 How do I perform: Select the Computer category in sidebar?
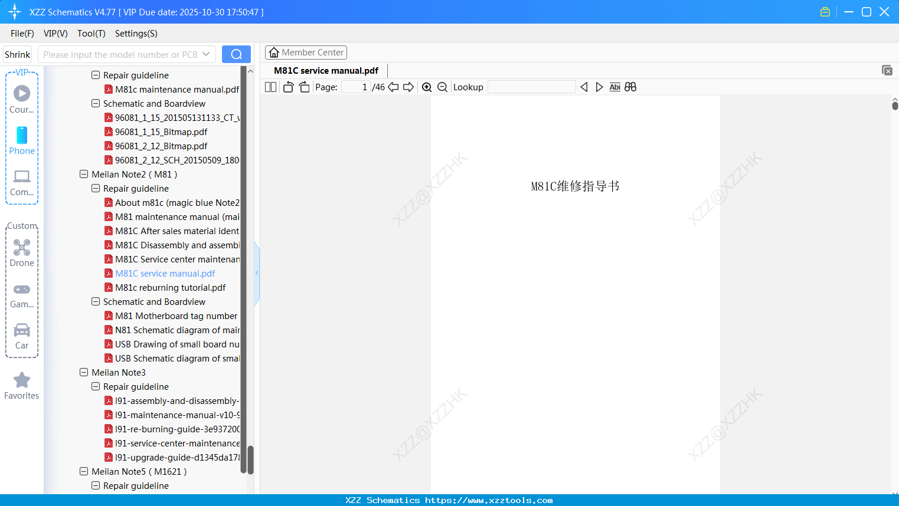[22, 182]
